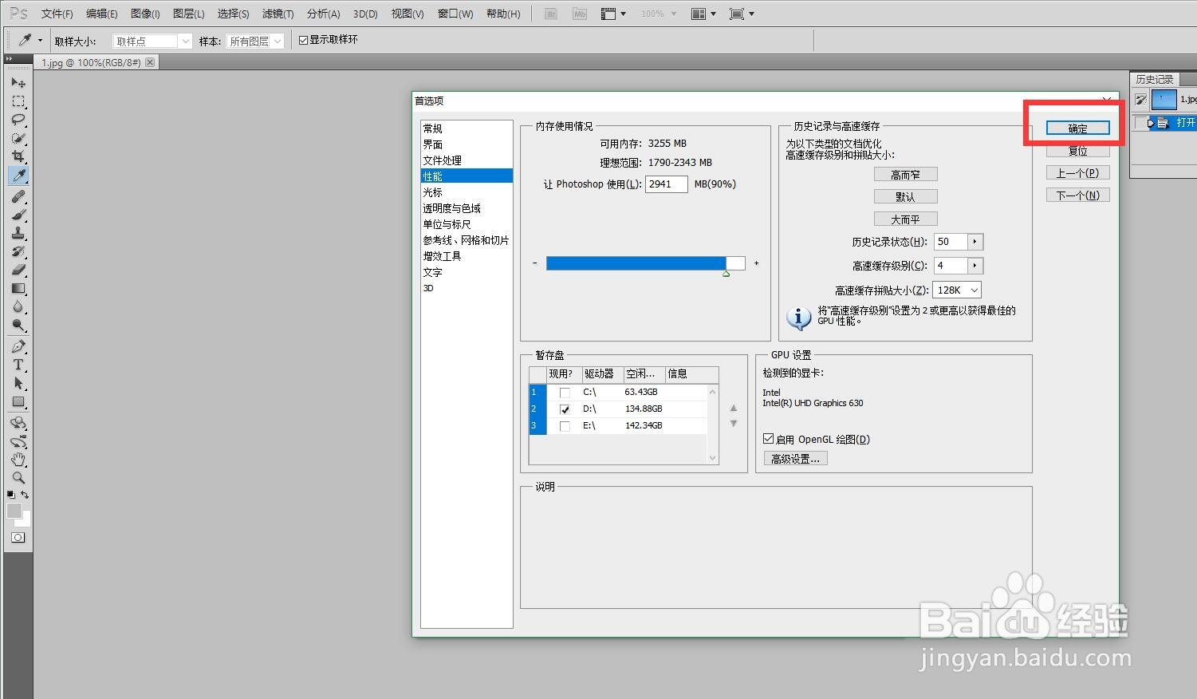The height and width of the screenshot is (699, 1197).
Task: Select the History Brush tool
Action: coord(18,251)
